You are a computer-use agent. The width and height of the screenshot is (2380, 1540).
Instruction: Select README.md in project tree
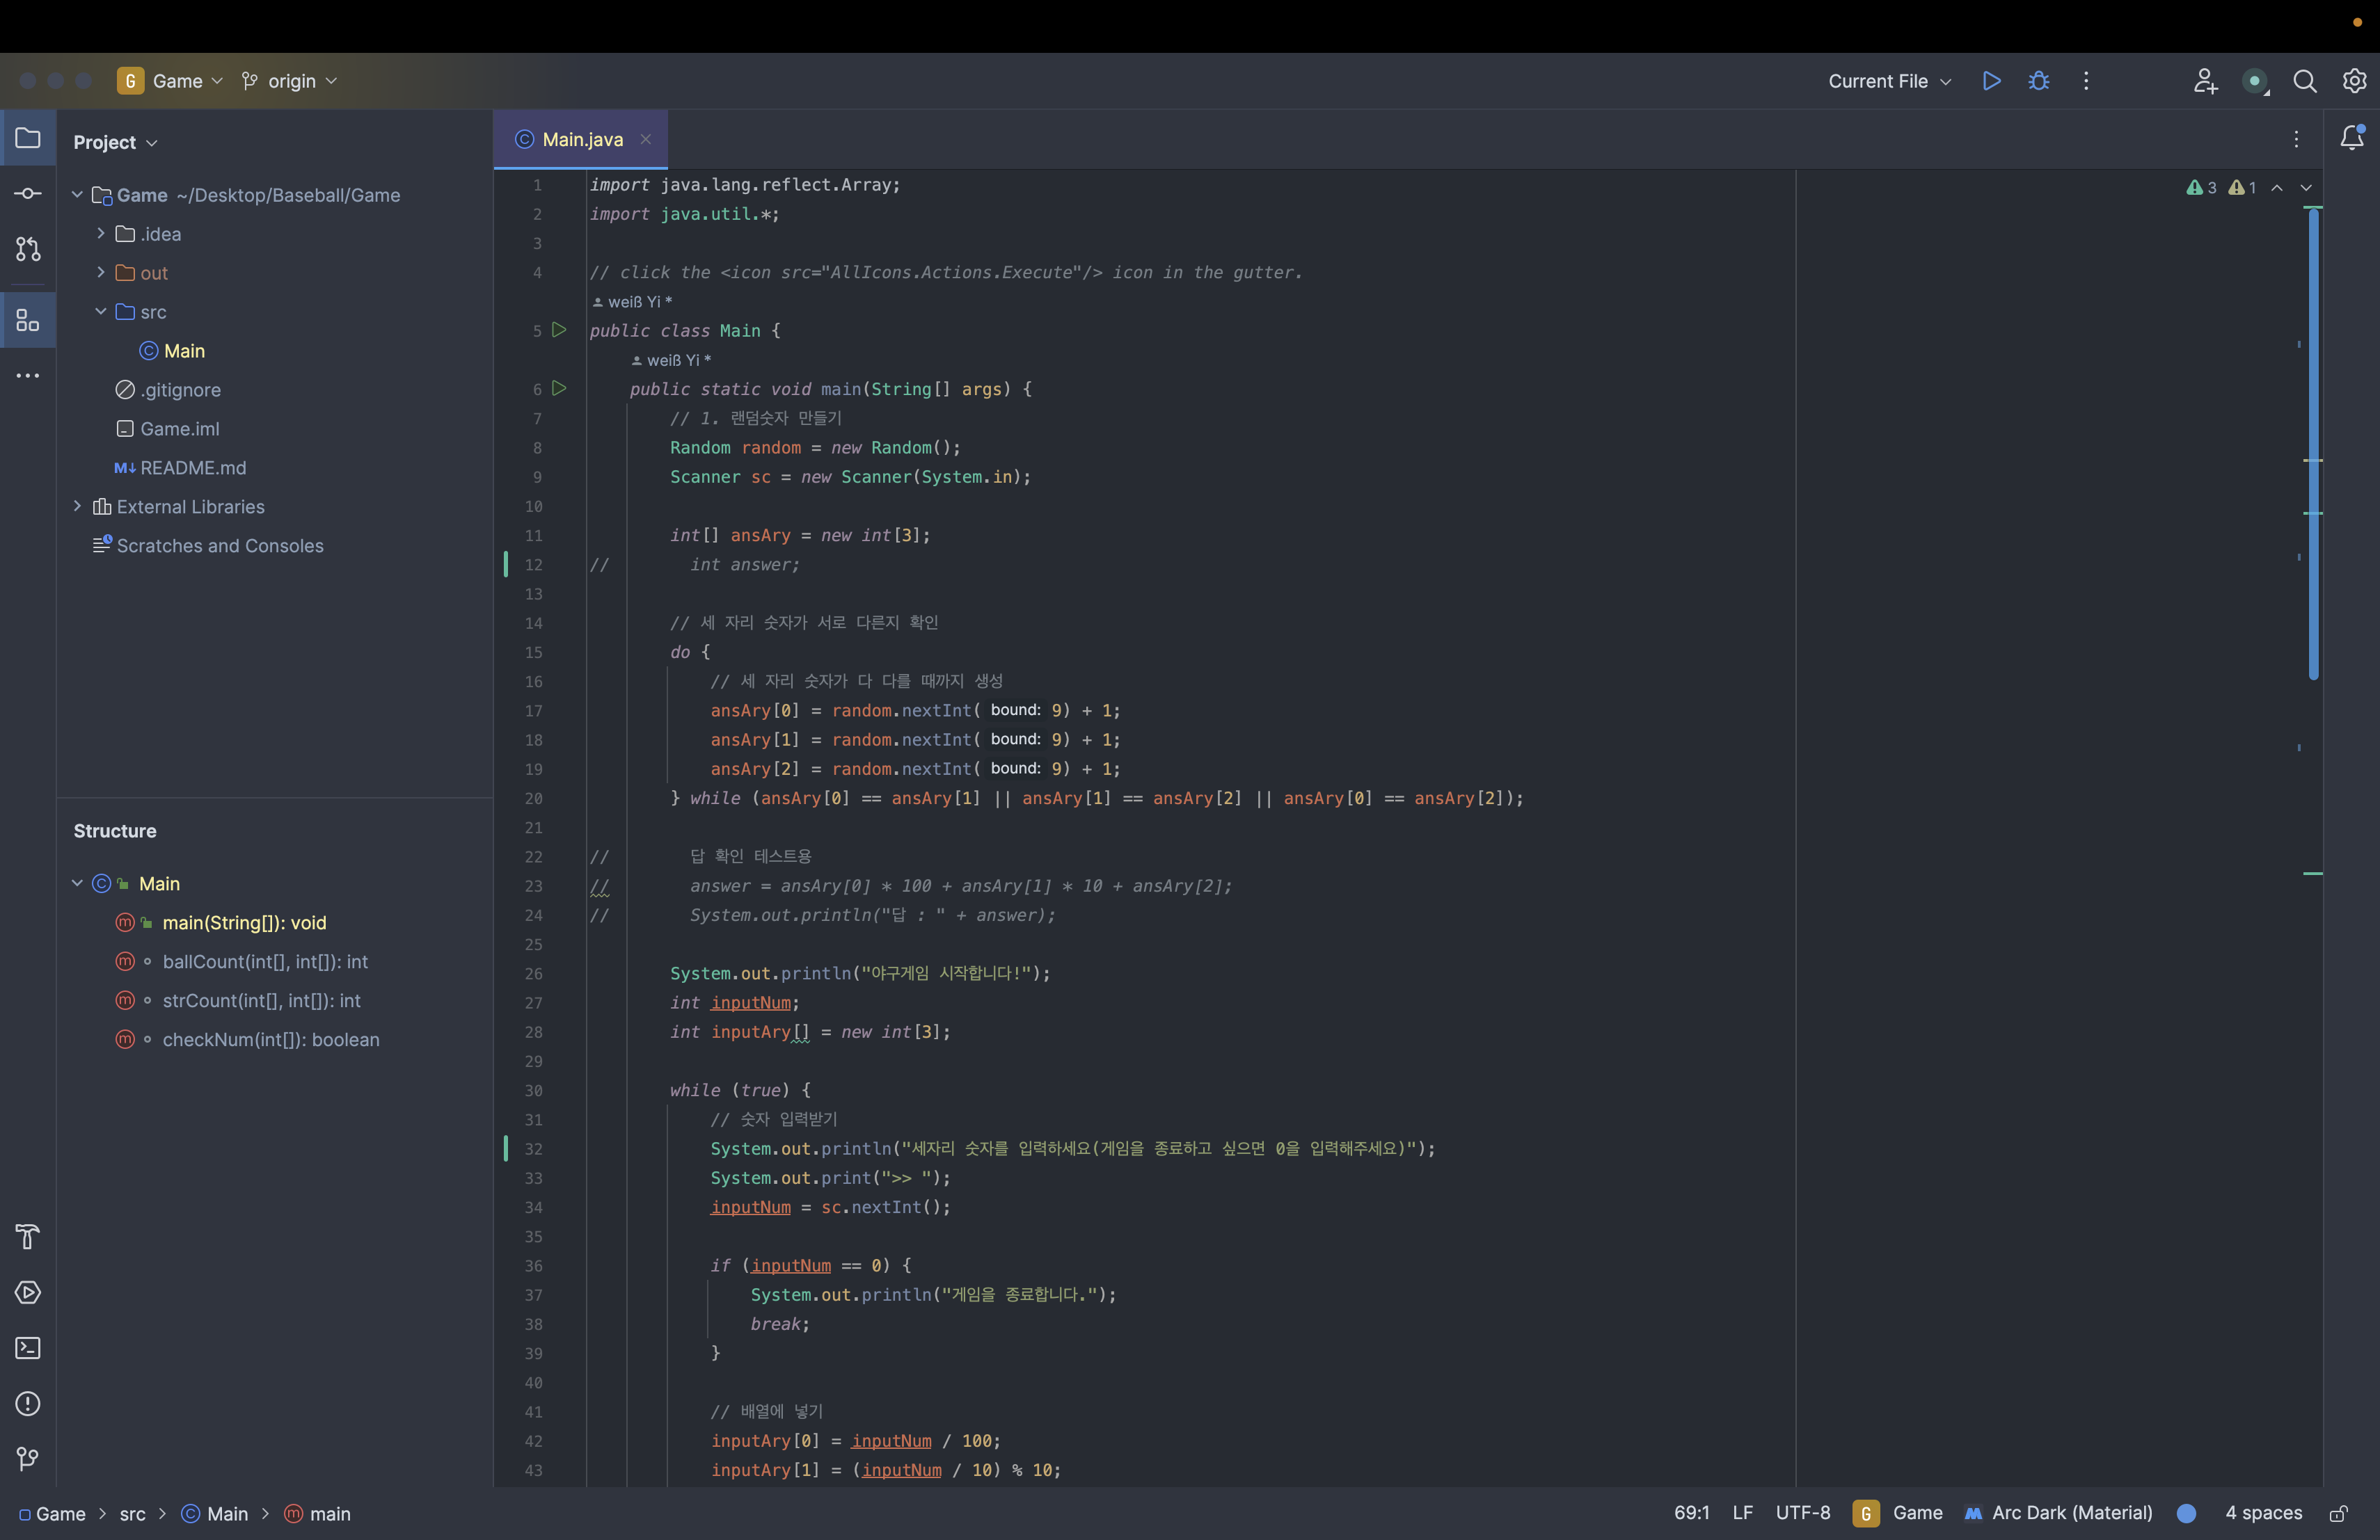click(x=192, y=467)
